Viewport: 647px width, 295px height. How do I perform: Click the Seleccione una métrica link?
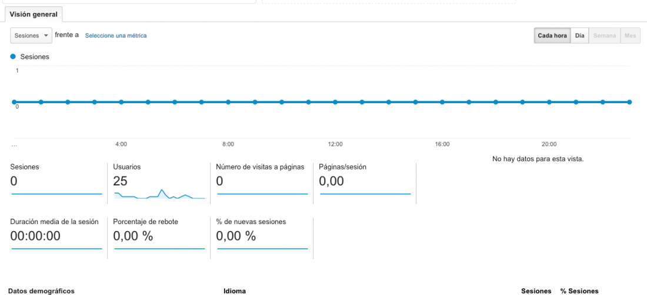pos(115,36)
